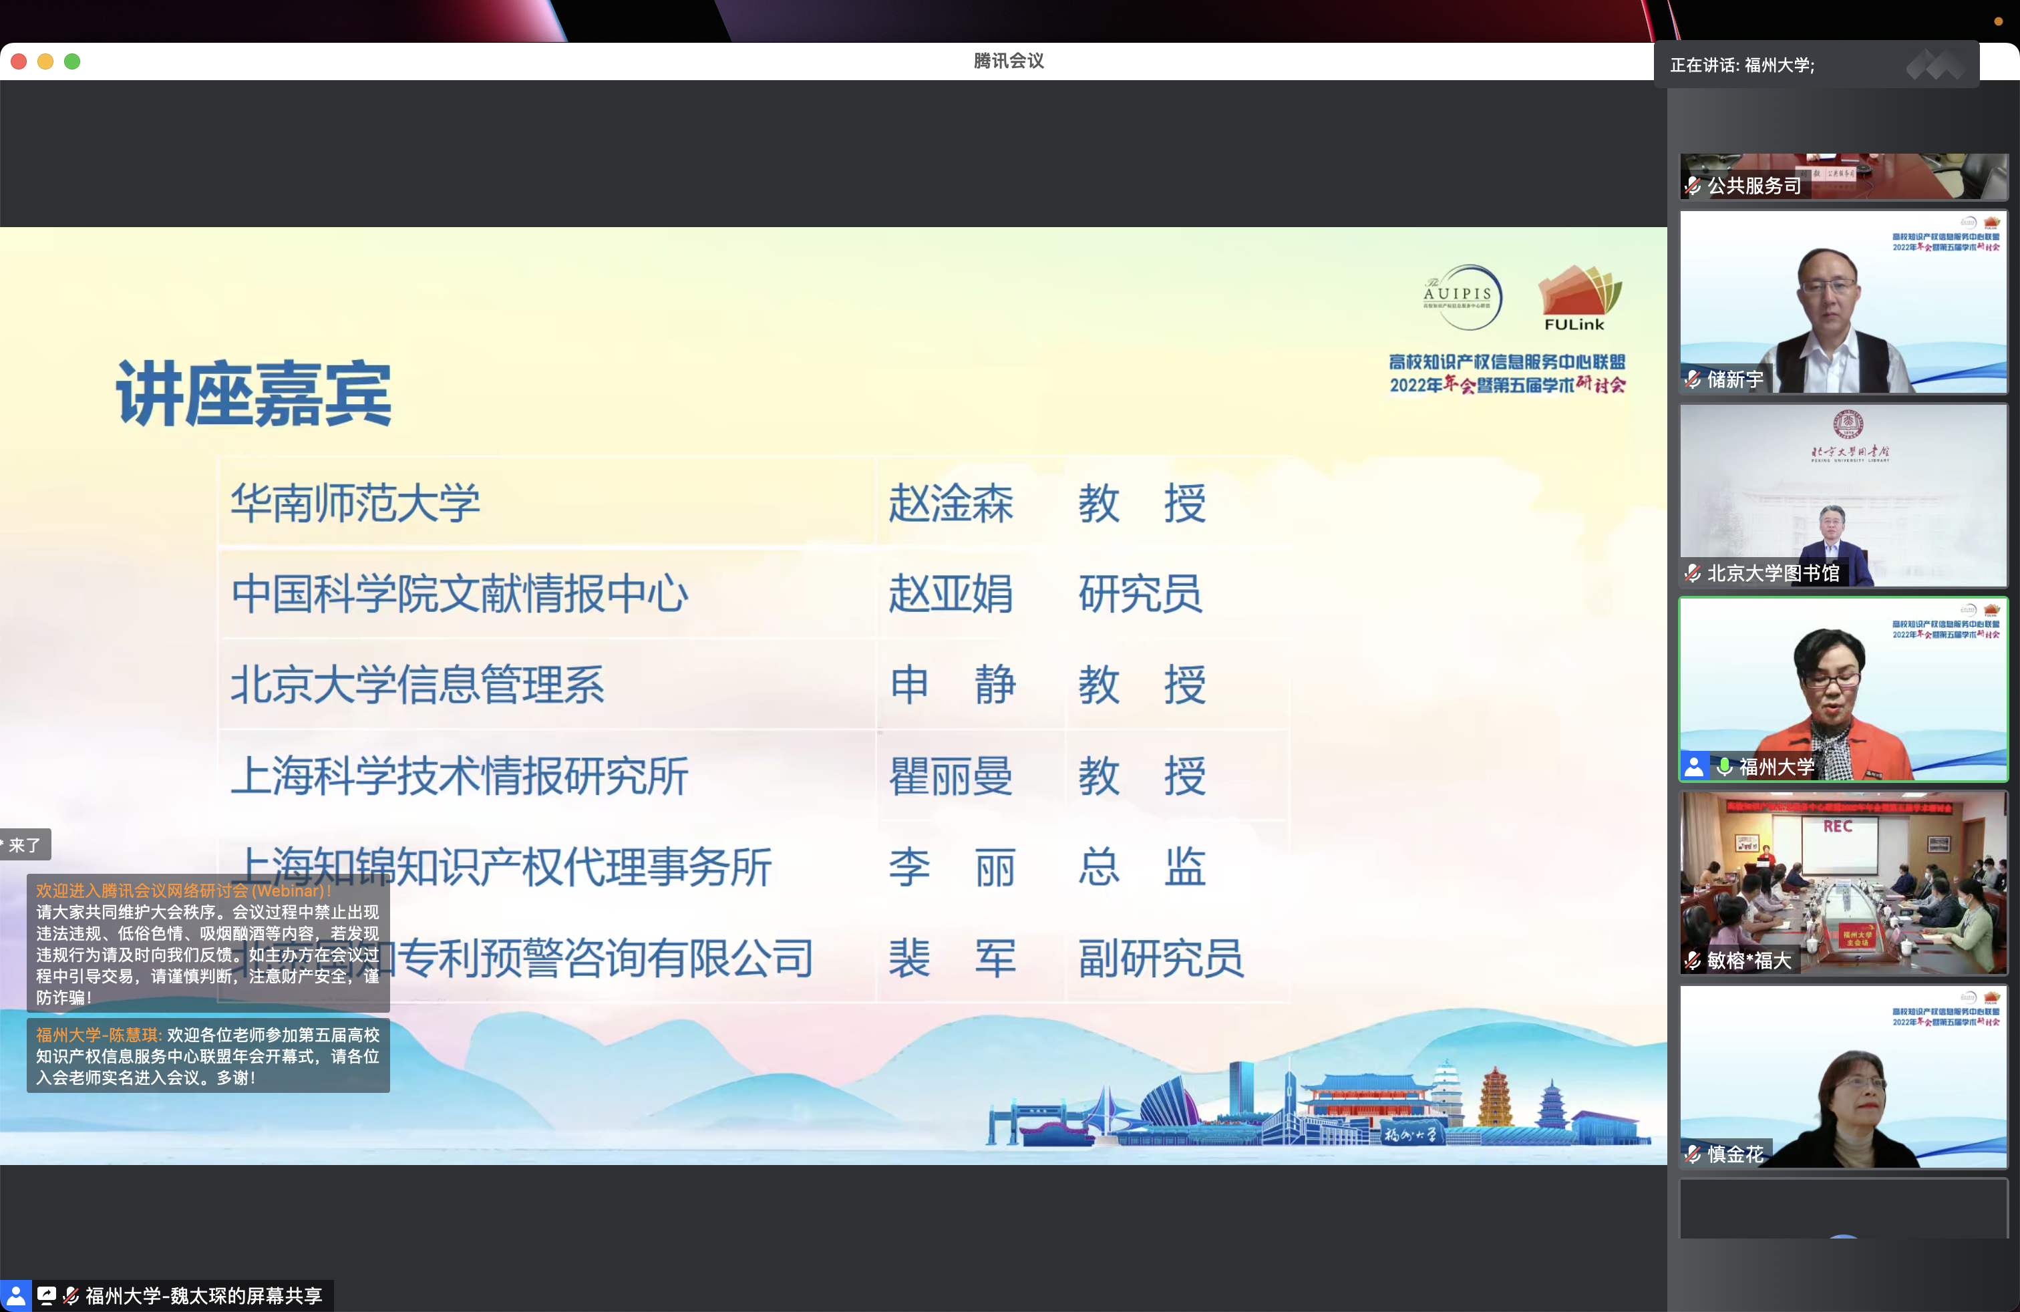Screen dimensions: 2020x1312
Task: Click the FULink logo on the slide
Action: coord(1578,298)
